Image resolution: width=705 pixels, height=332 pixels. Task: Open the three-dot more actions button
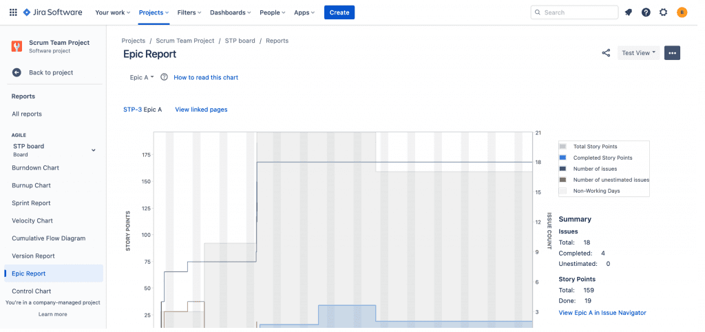(x=672, y=53)
